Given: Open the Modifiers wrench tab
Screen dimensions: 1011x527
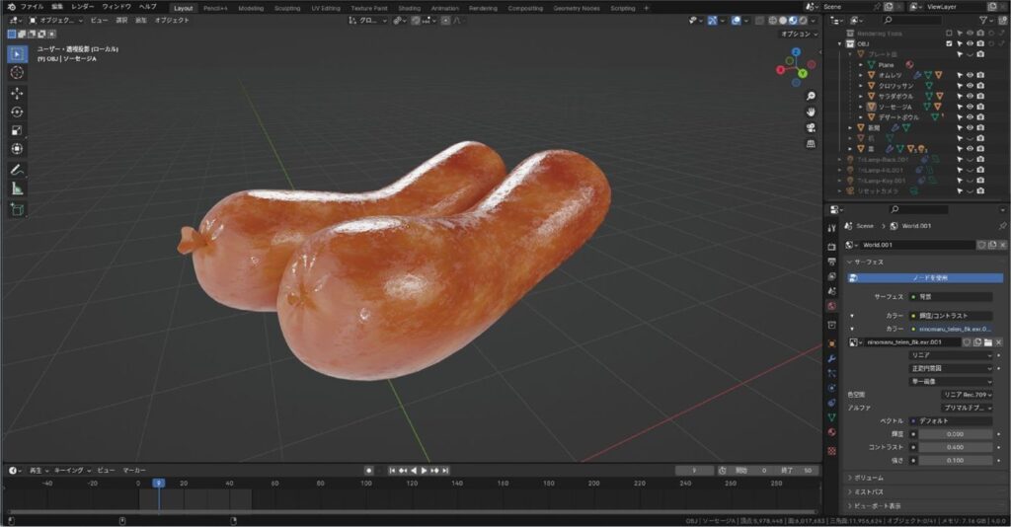Looking at the screenshot, I should tap(831, 358).
